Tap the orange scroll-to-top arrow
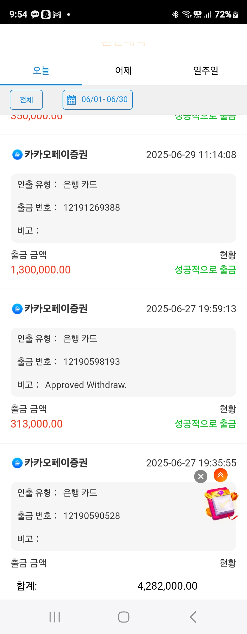Viewport: 247px width, 634px height. 220,475
